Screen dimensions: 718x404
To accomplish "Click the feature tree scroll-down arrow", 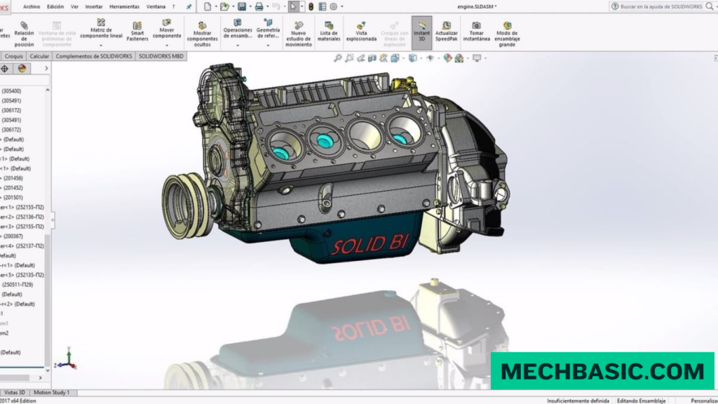I will [x=48, y=370].
